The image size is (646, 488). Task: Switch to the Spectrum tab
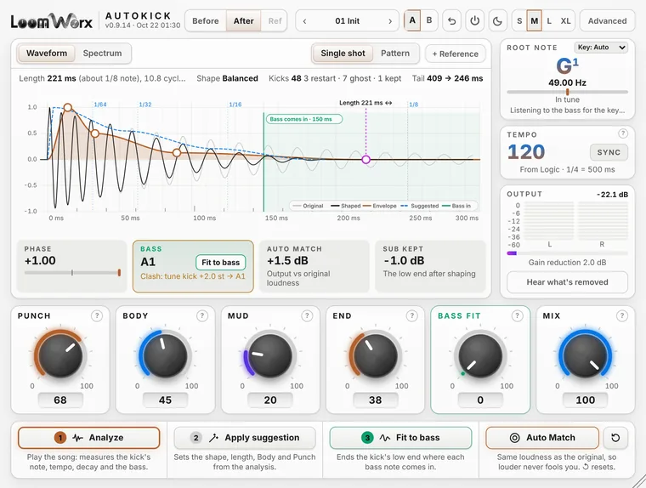[102, 54]
